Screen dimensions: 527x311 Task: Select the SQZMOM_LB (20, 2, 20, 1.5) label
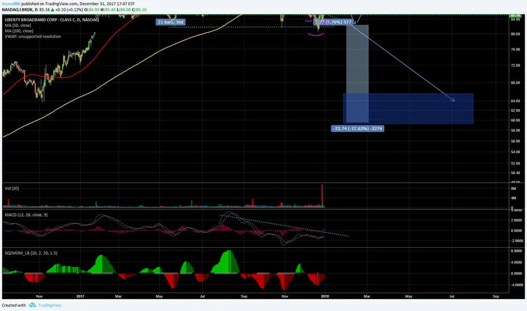coord(31,253)
